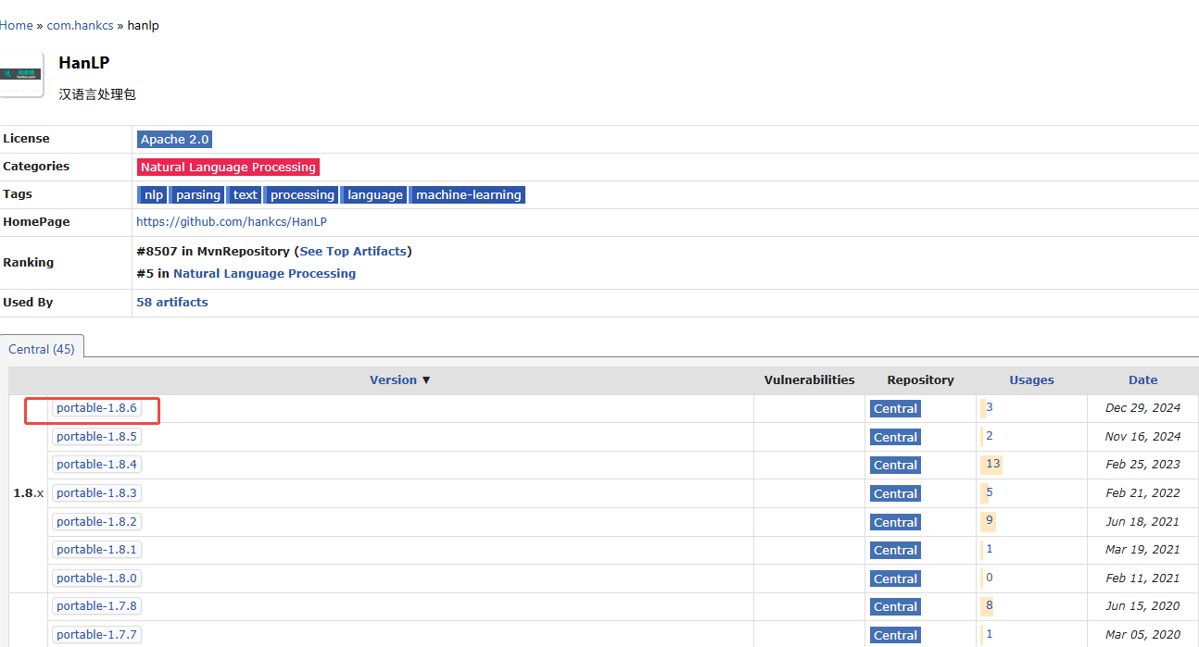
Task: Open Natural Language Processing category badge
Action: [x=228, y=167]
